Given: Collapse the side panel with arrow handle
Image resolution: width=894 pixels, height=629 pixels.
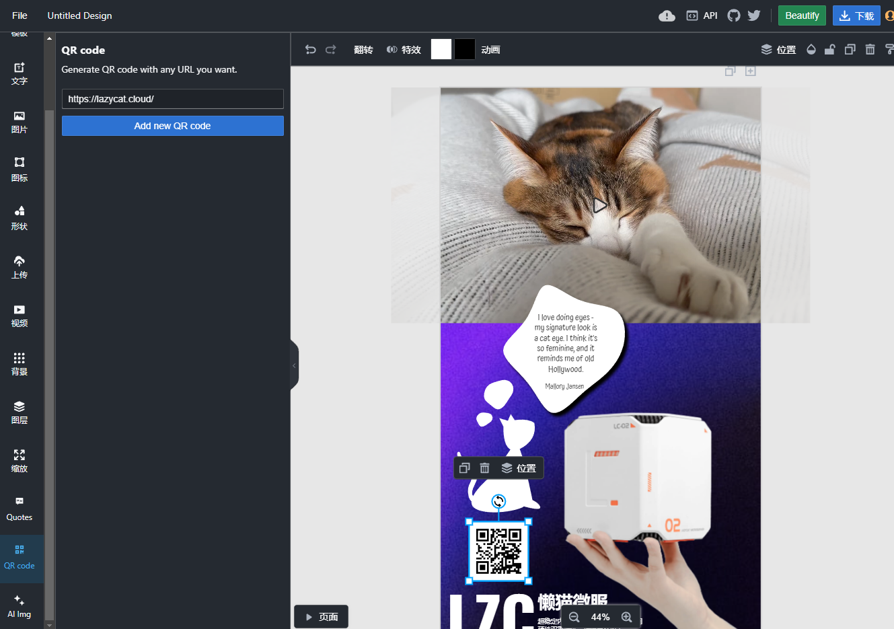Looking at the screenshot, I should 294,365.
